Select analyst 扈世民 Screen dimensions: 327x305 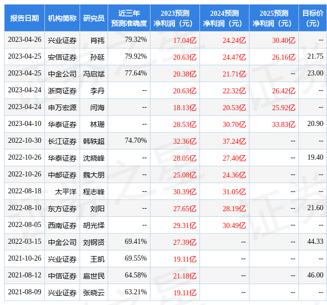coord(94,276)
